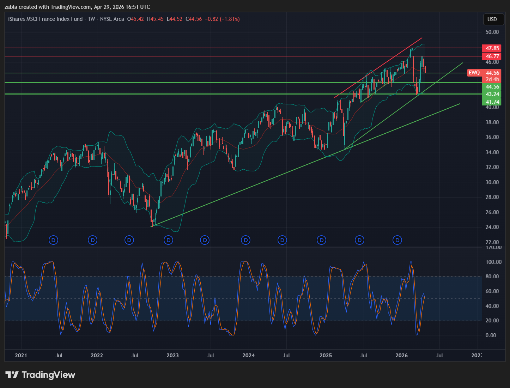The height and width of the screenshot is (388, 510).
Task: Click the 50.00 value on price scale
Action: (x=492, y=32)
